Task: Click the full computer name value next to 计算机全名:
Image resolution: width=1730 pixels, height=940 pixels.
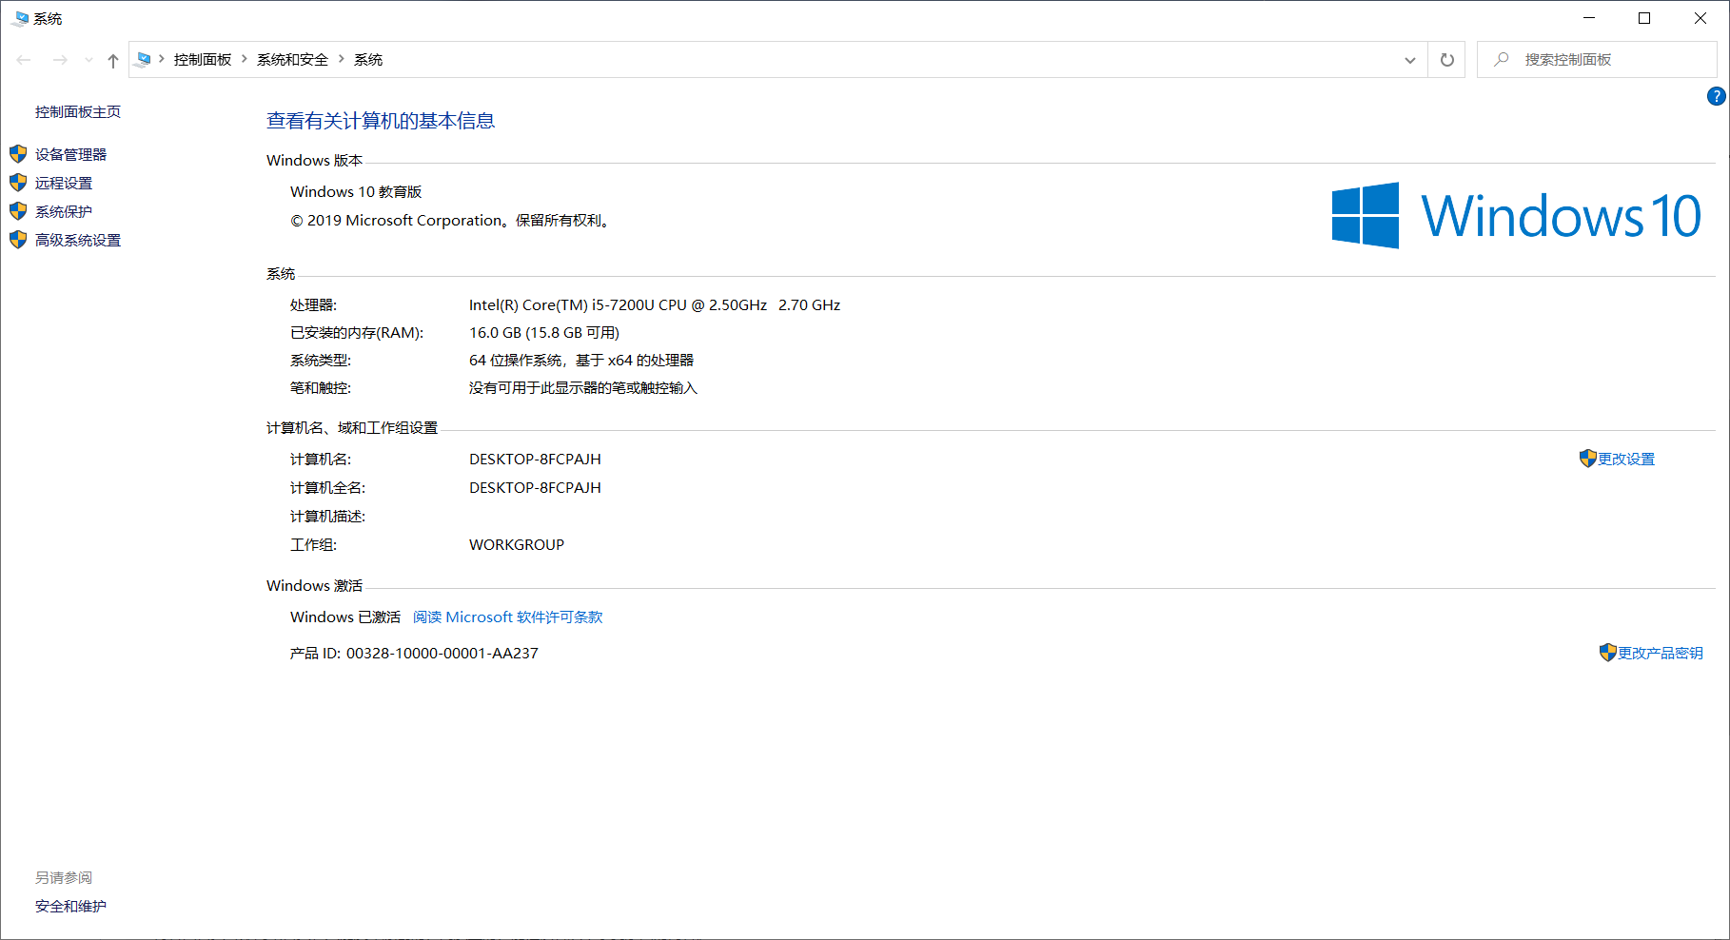Action: coord(535,487)
